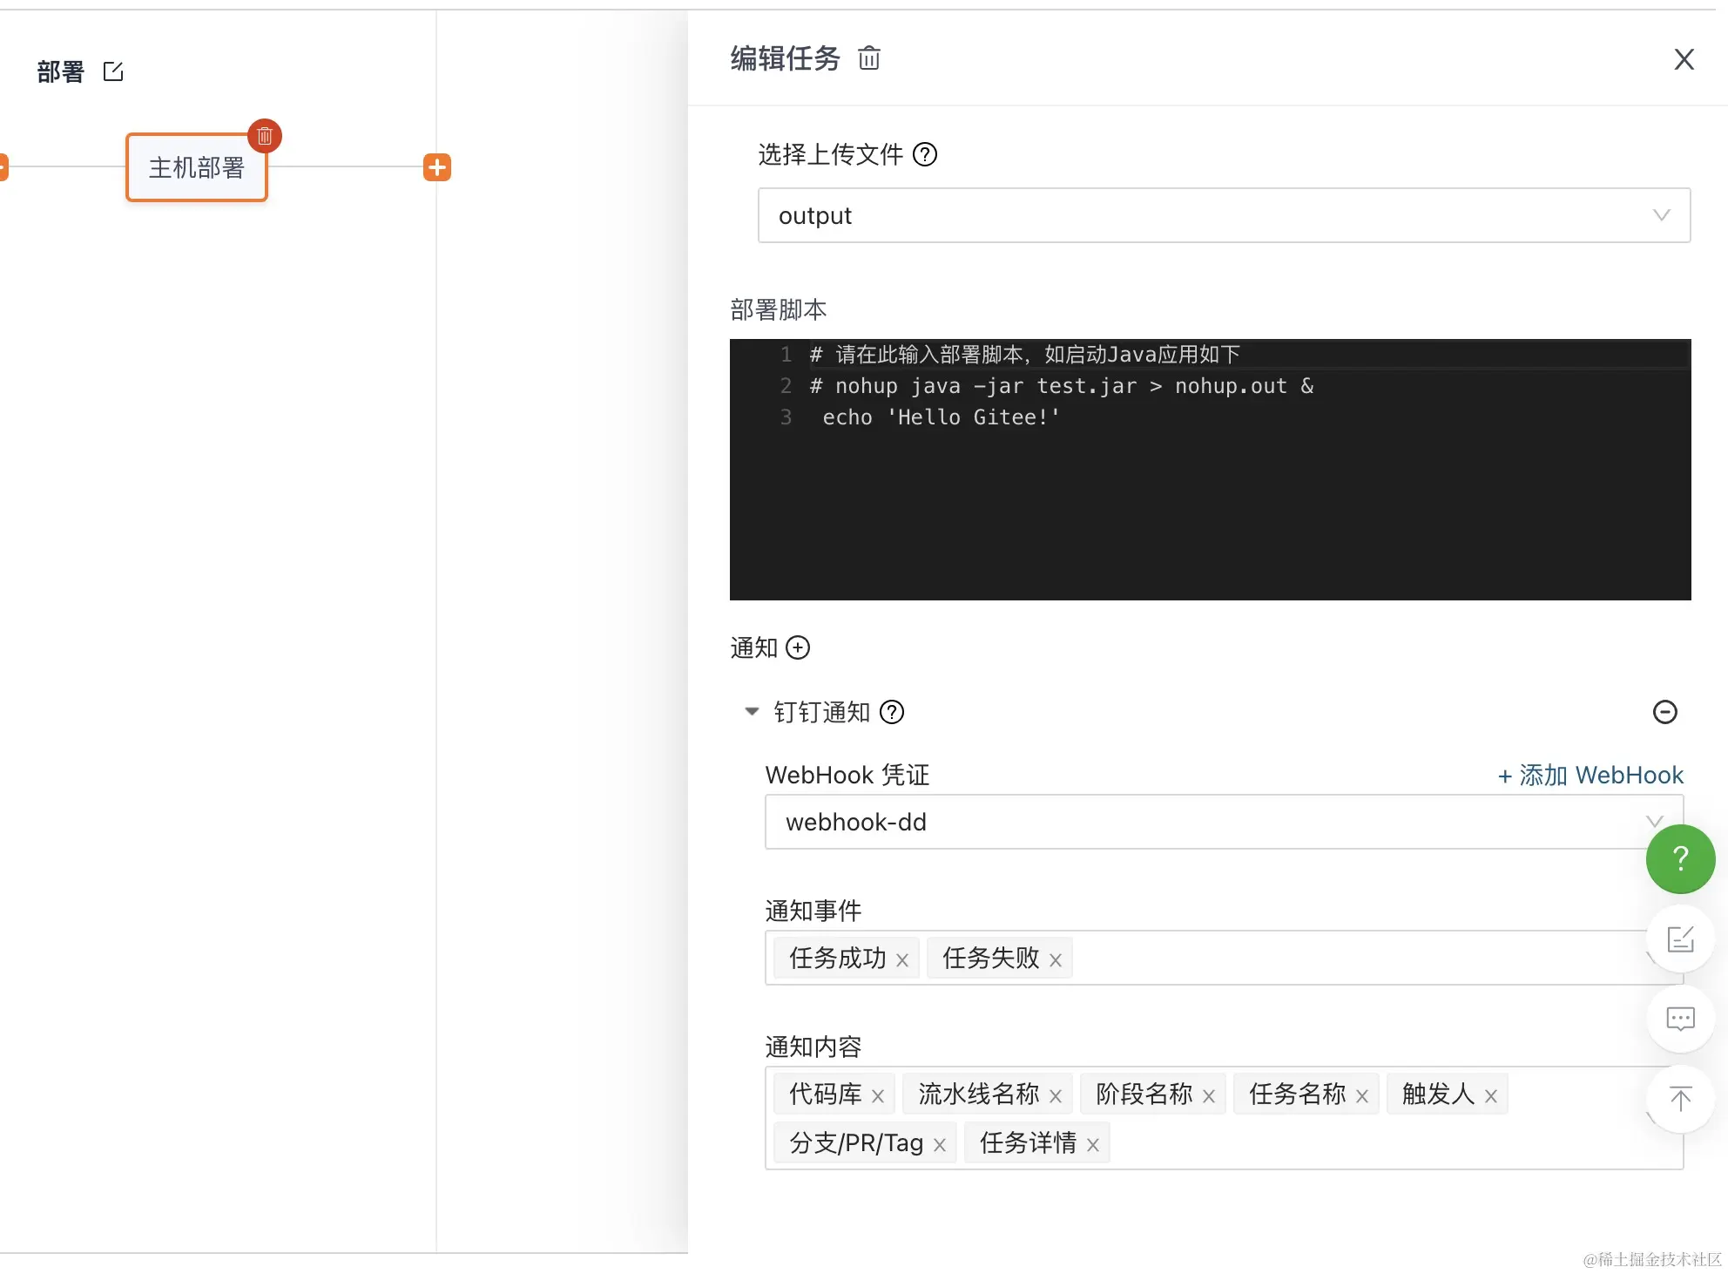Remove the 任务失败 event tag
This screenshot has height=1274, width=1728.
pos(1056,960)
